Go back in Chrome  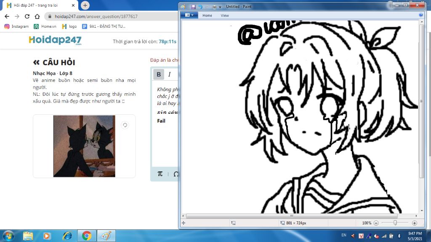coord(7,16)
